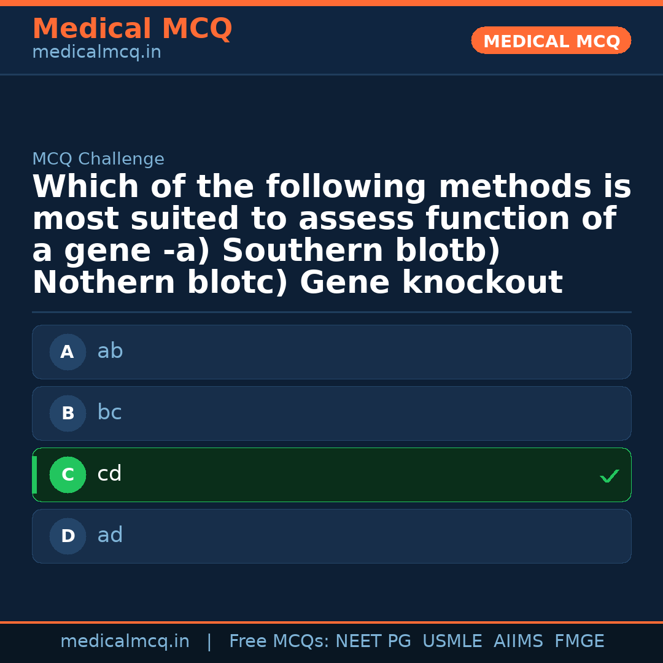Click the circular A option marker
Viewport: 663px width, 663px height.
68,352
